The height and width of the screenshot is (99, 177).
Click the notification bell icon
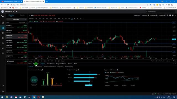[x=17, y=12]
